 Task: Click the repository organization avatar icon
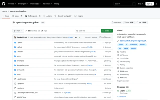point(14,22)
